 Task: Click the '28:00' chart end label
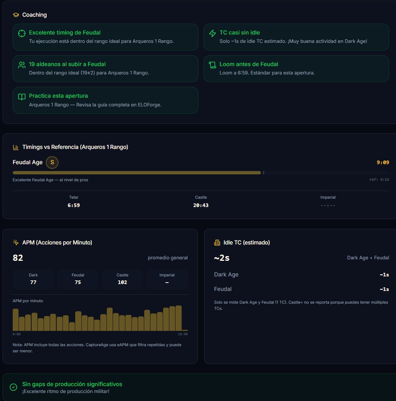point(183,334)
